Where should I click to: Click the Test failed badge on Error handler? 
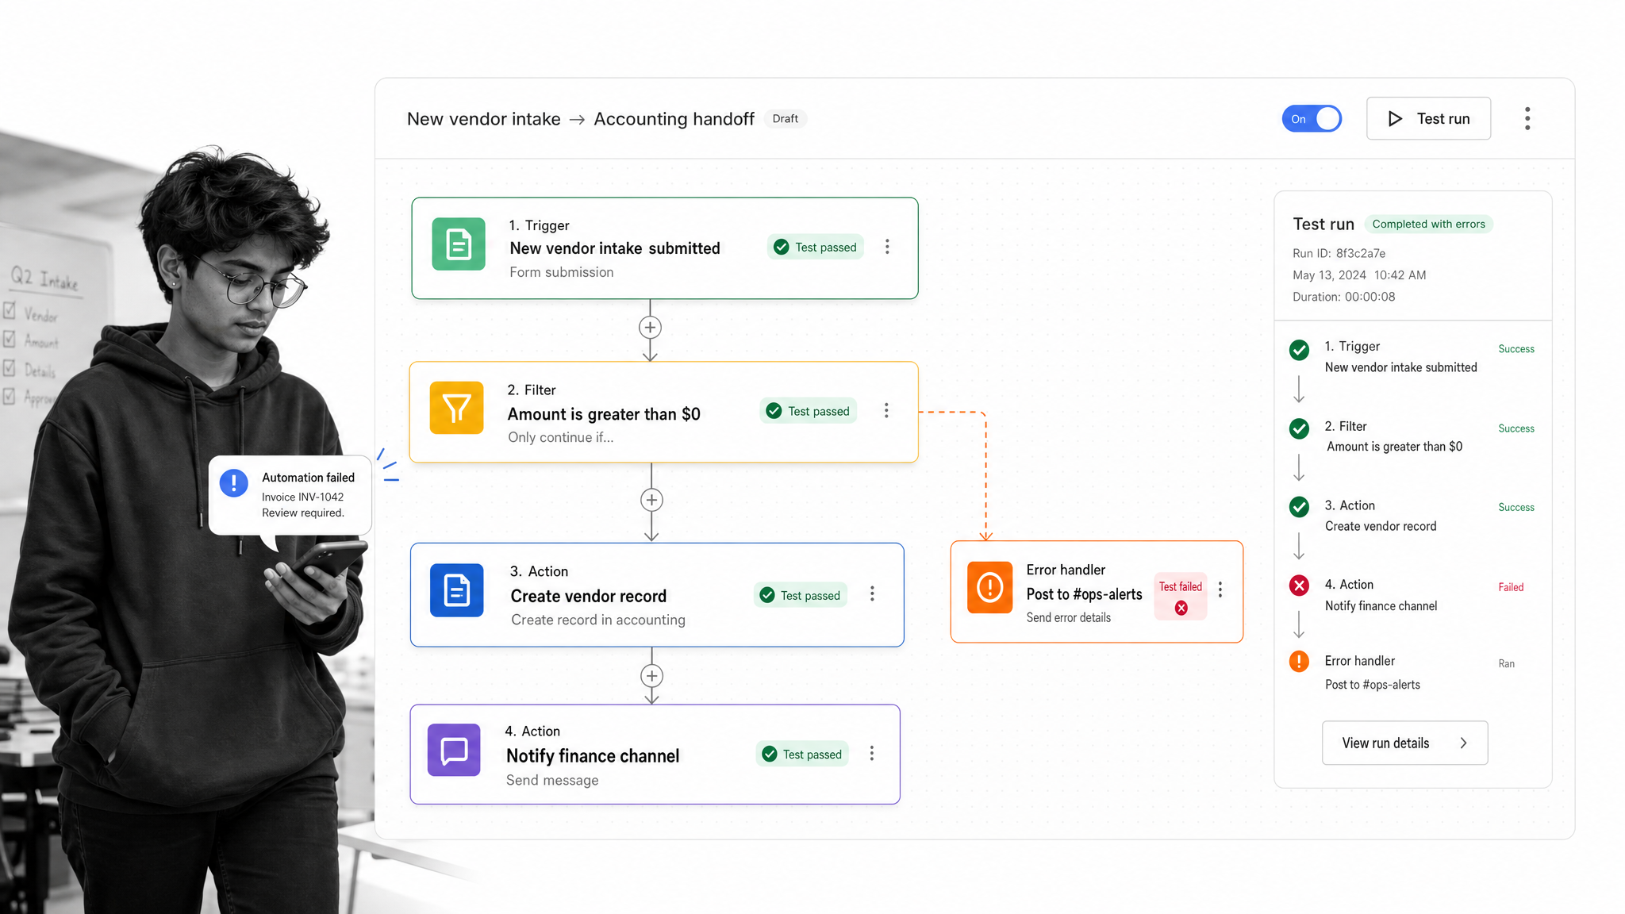click(x=1181, y=596)
